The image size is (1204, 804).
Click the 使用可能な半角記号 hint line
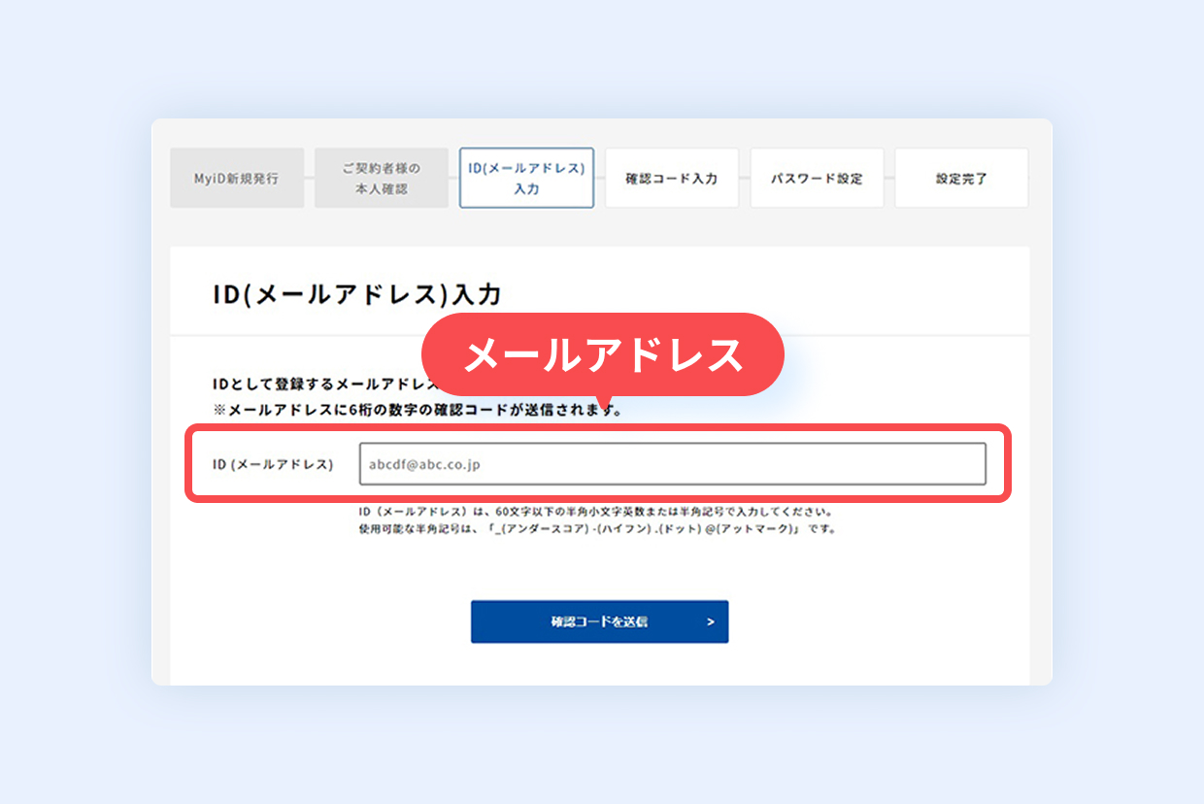[x=596, y=530]
